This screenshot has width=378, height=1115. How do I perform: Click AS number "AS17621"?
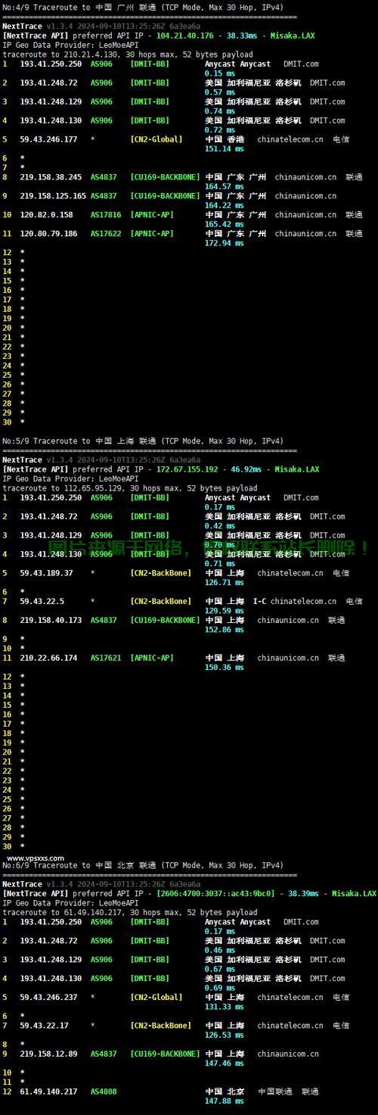pos(106,658)
